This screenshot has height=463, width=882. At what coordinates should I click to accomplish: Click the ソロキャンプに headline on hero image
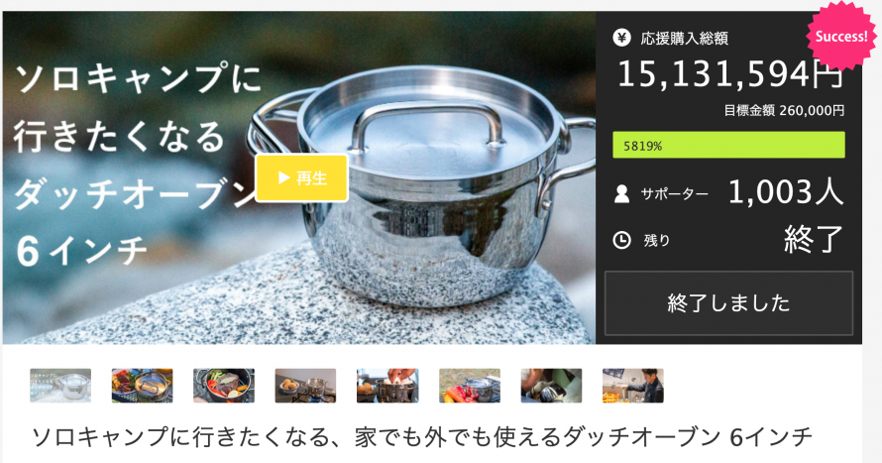[138, 77]
